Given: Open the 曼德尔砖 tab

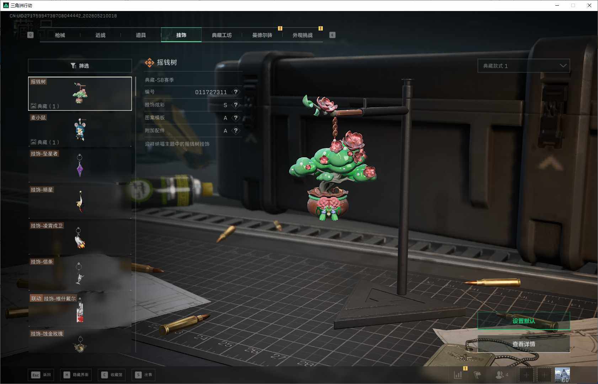Looking at the screenshot, I should pos(262,35).
